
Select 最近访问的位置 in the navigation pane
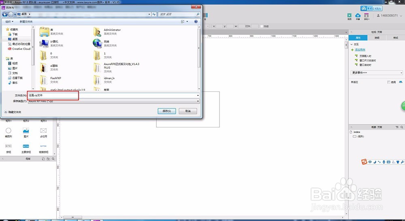[x=19, y=44]
